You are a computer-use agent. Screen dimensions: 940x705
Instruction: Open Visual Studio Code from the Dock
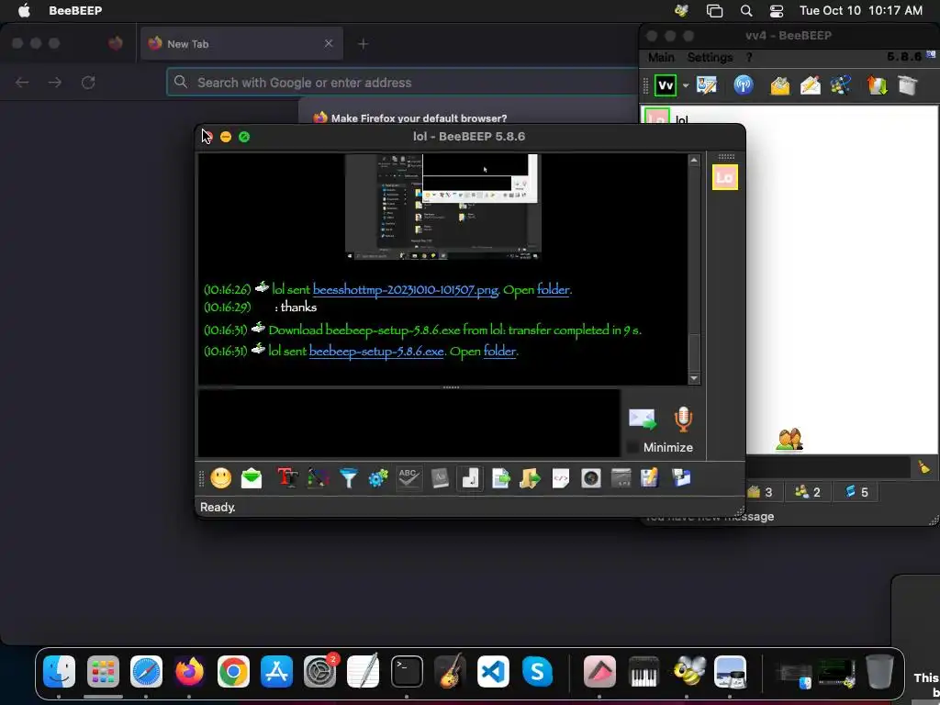493,671
